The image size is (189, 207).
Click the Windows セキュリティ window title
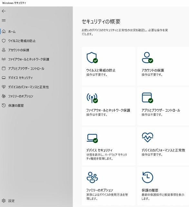[x=14, y=3]
